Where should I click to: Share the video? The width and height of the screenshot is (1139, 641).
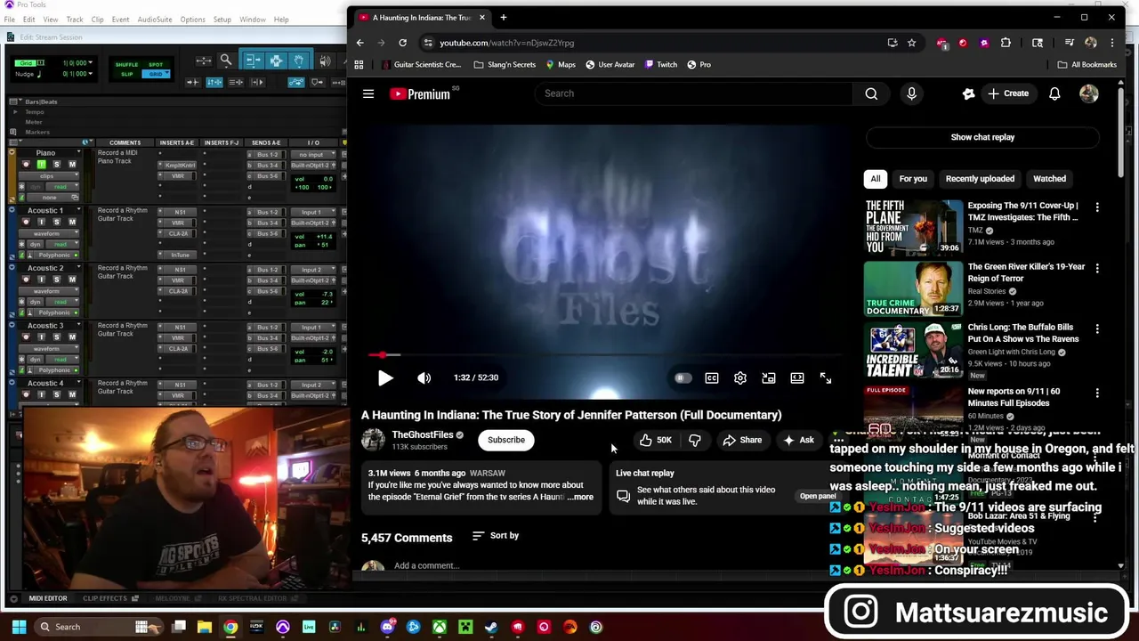tap(742, 440)
